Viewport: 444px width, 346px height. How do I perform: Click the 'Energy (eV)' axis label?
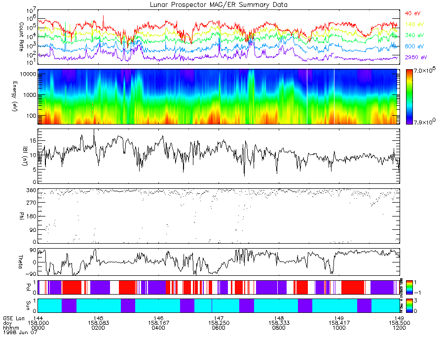[x=15, y=96]
